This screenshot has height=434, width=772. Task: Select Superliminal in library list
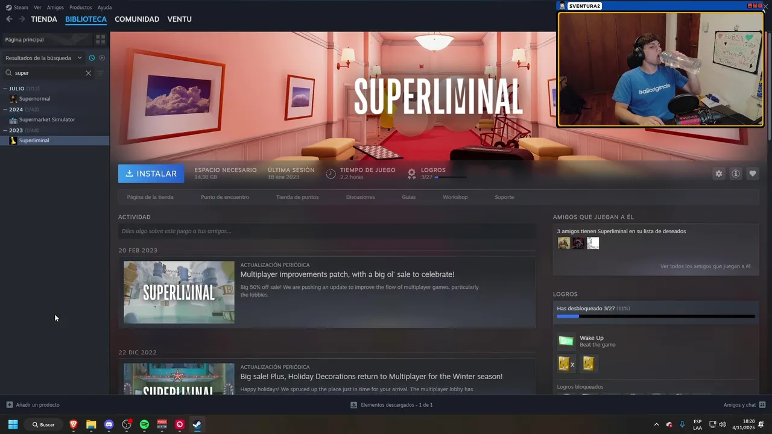55,140
